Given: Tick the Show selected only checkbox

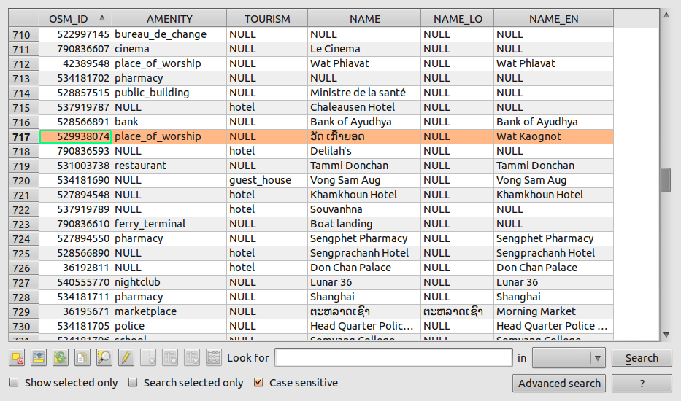Looking at the screenshot, I should pyautogui.click(x=15, y=382).
